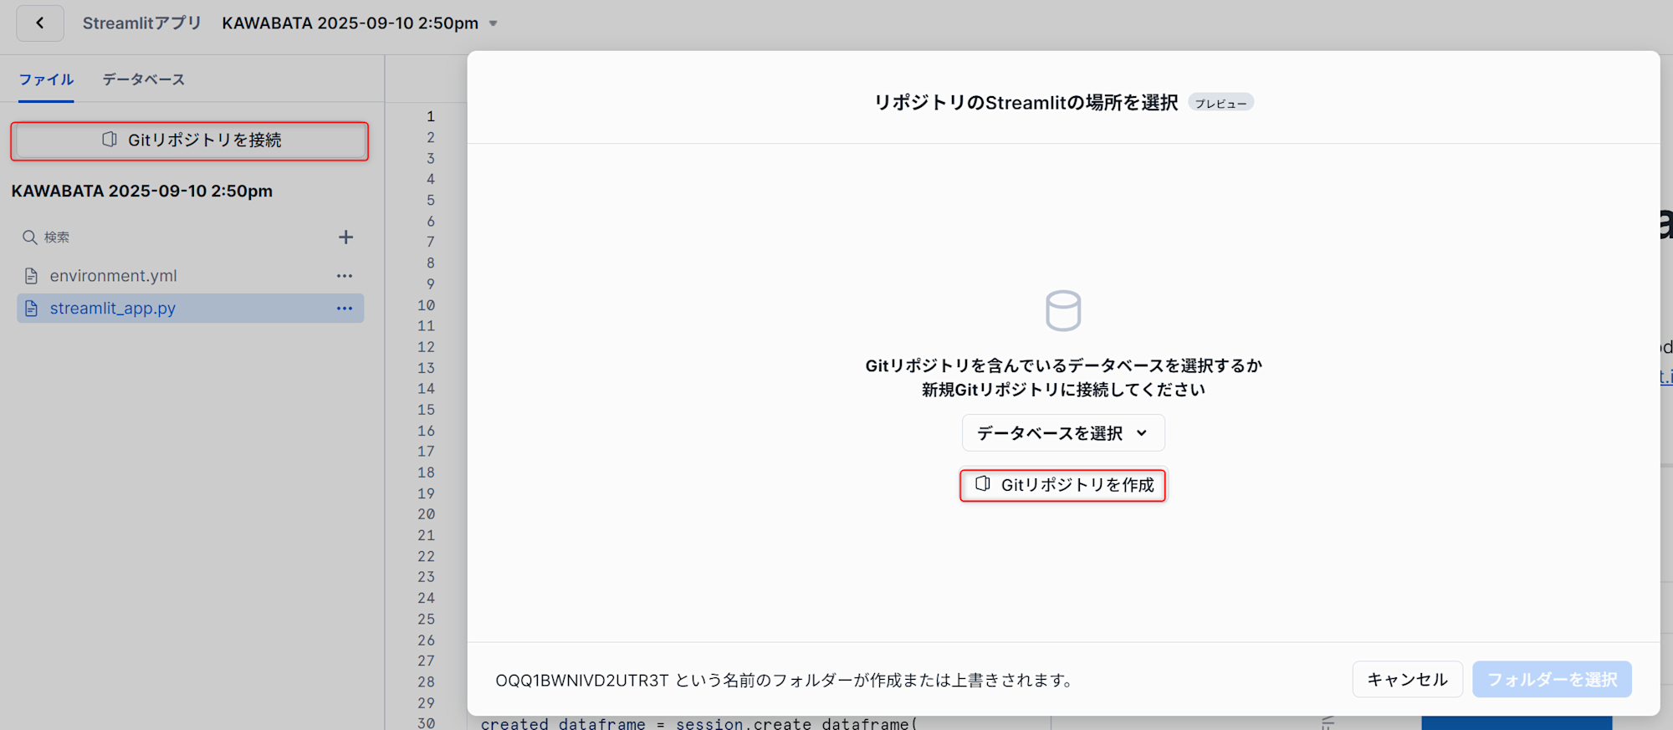The image size is (1673, 730).
Task: Open the app name dropdown arrow
Action: (x=494, y=23)
